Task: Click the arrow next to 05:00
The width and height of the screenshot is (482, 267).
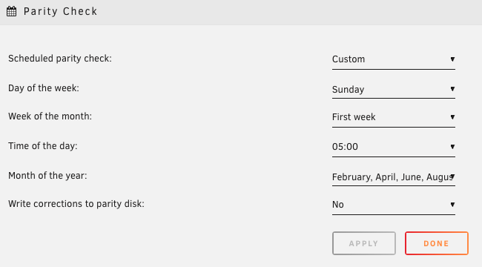Action: (x=452, y=147)
